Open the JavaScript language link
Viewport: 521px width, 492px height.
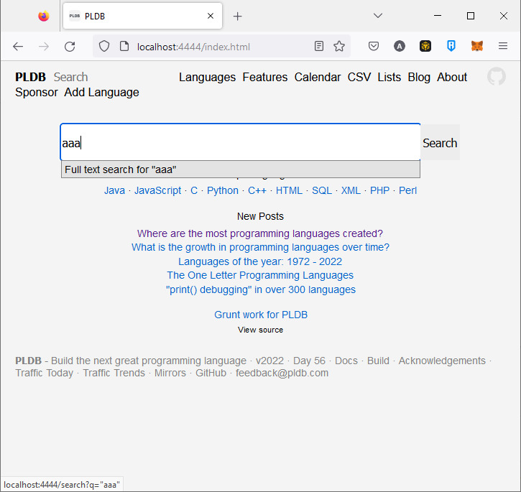point(157,190)
